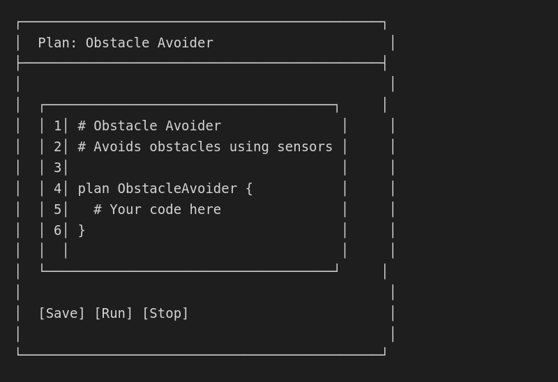Place cursor in '# Obstacle Avoider' comment
This screenshot has height=382, width=558.
(149, 126)
